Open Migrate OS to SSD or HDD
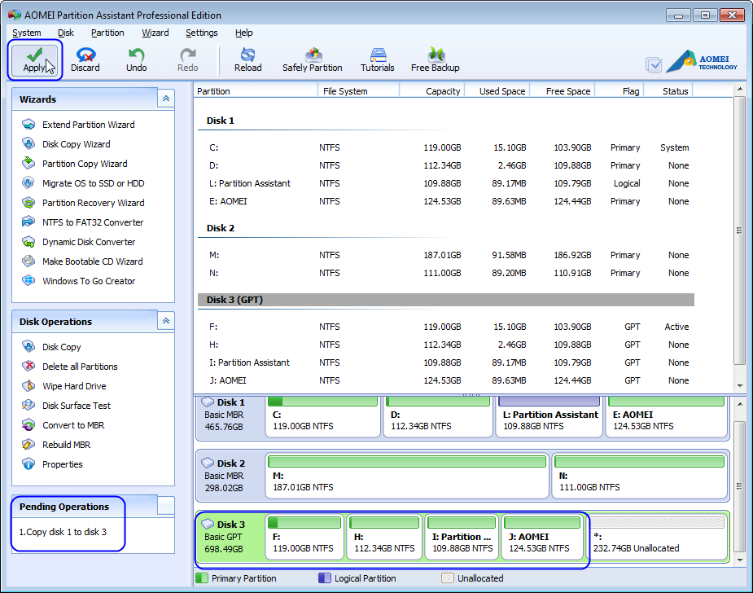The width and height of the screenshot is (753, 593). tap(93, 183)
